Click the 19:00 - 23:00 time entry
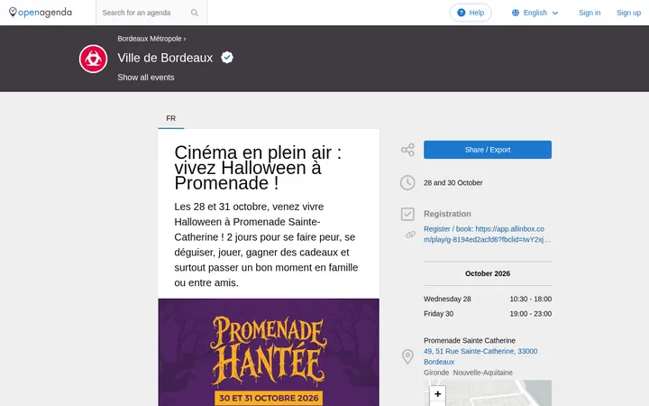 point(530,314)
